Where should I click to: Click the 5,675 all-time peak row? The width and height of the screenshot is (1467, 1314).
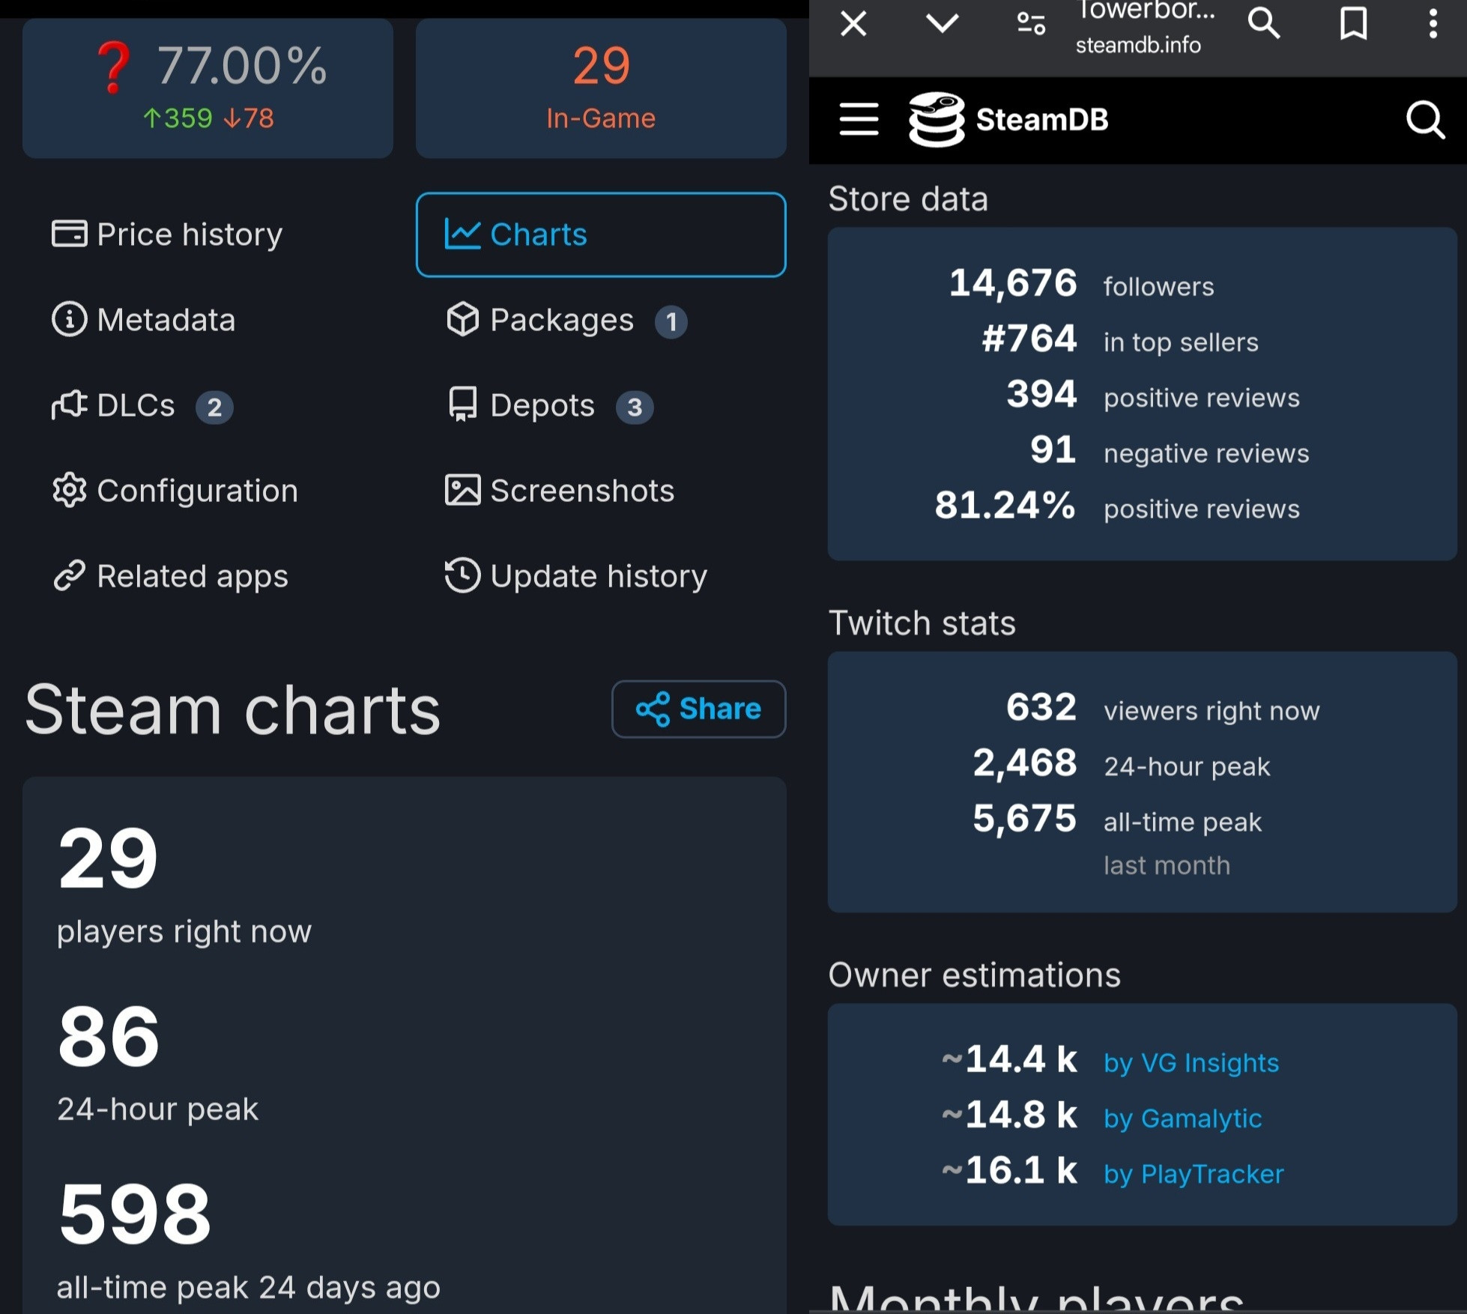[1116, 820]
